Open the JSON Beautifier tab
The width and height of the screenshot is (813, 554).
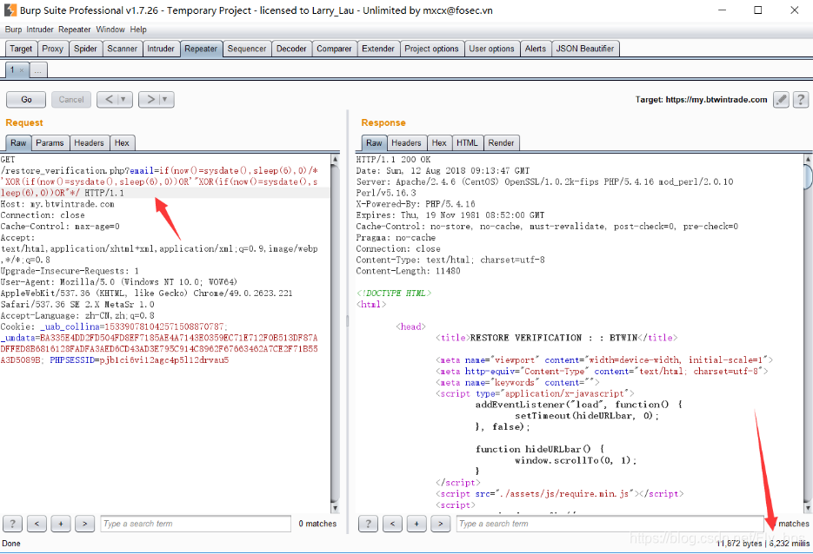pyautogui.click(x=585, y=49)
